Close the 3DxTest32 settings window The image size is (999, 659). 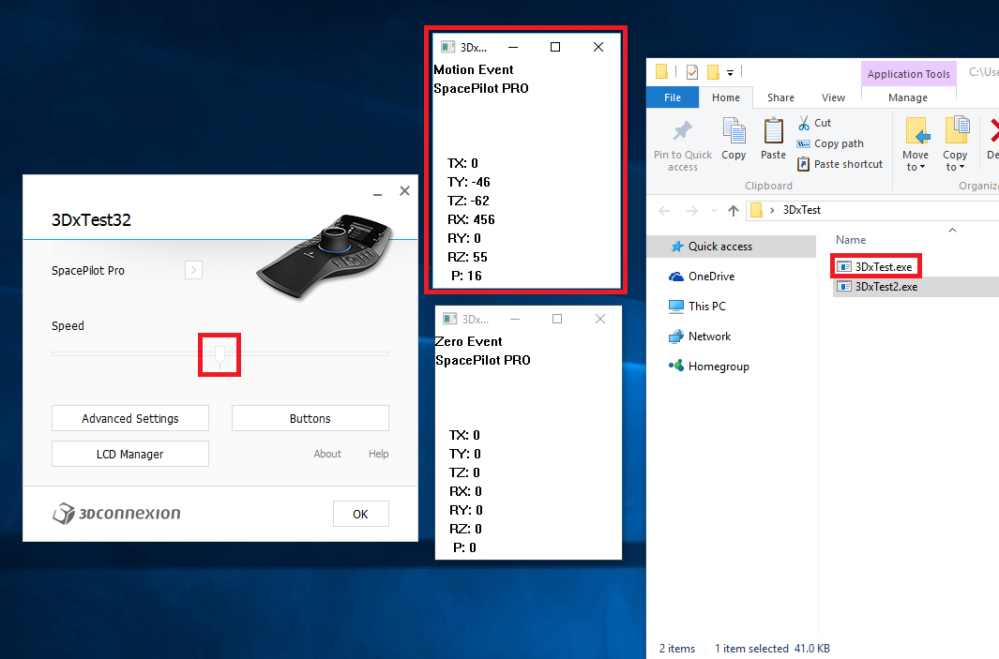(404, 191)
